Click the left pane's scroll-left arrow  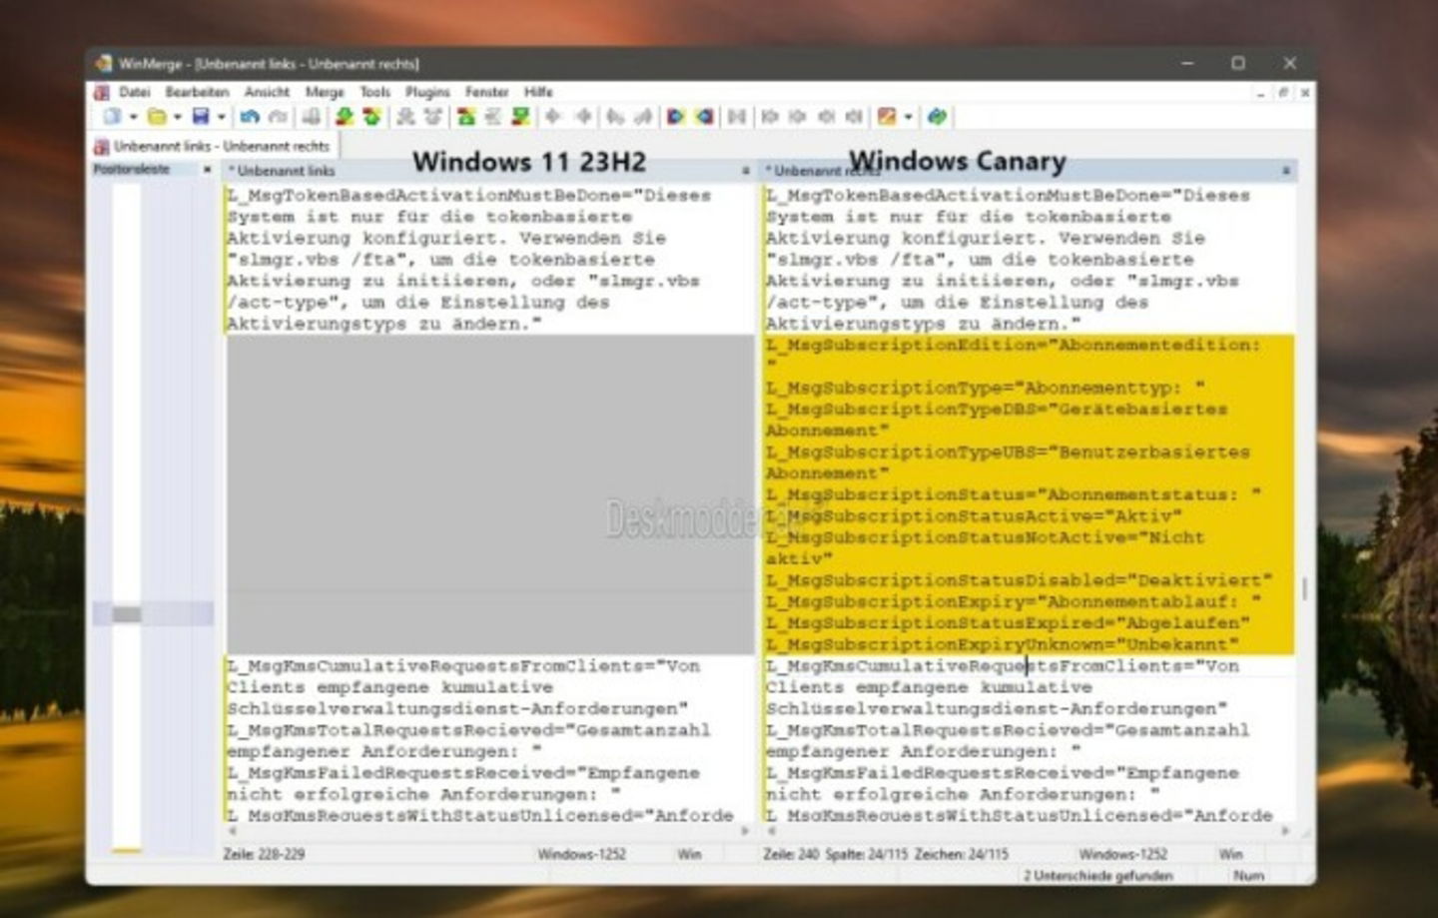(233, 831)
